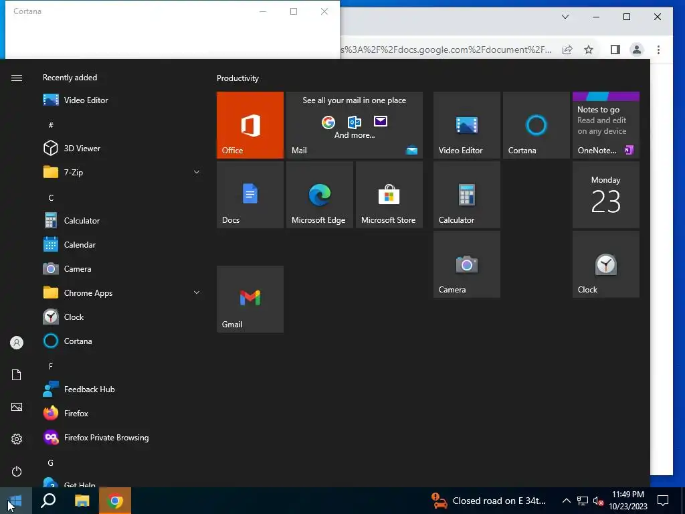Open the Docs tile

(250, 195)
